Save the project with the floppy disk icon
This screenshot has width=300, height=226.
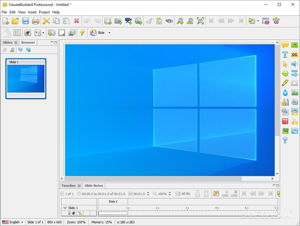tap(26, 21)
